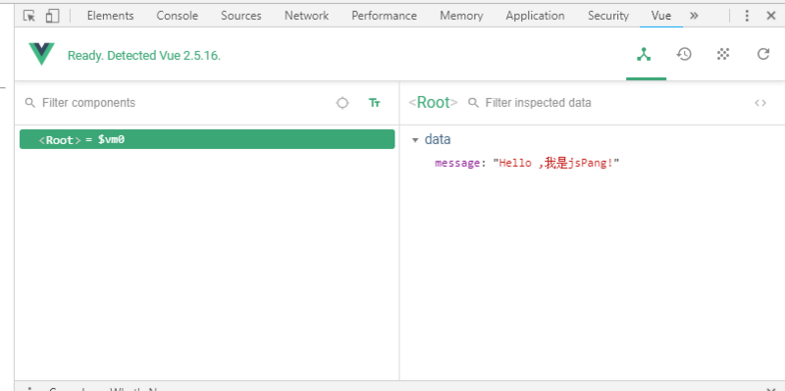Click the Filter components search field
785x391 pixels.
tap(183, 103)
